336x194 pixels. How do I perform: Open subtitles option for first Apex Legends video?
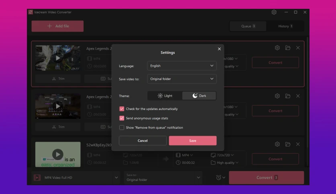click(98, 79)
